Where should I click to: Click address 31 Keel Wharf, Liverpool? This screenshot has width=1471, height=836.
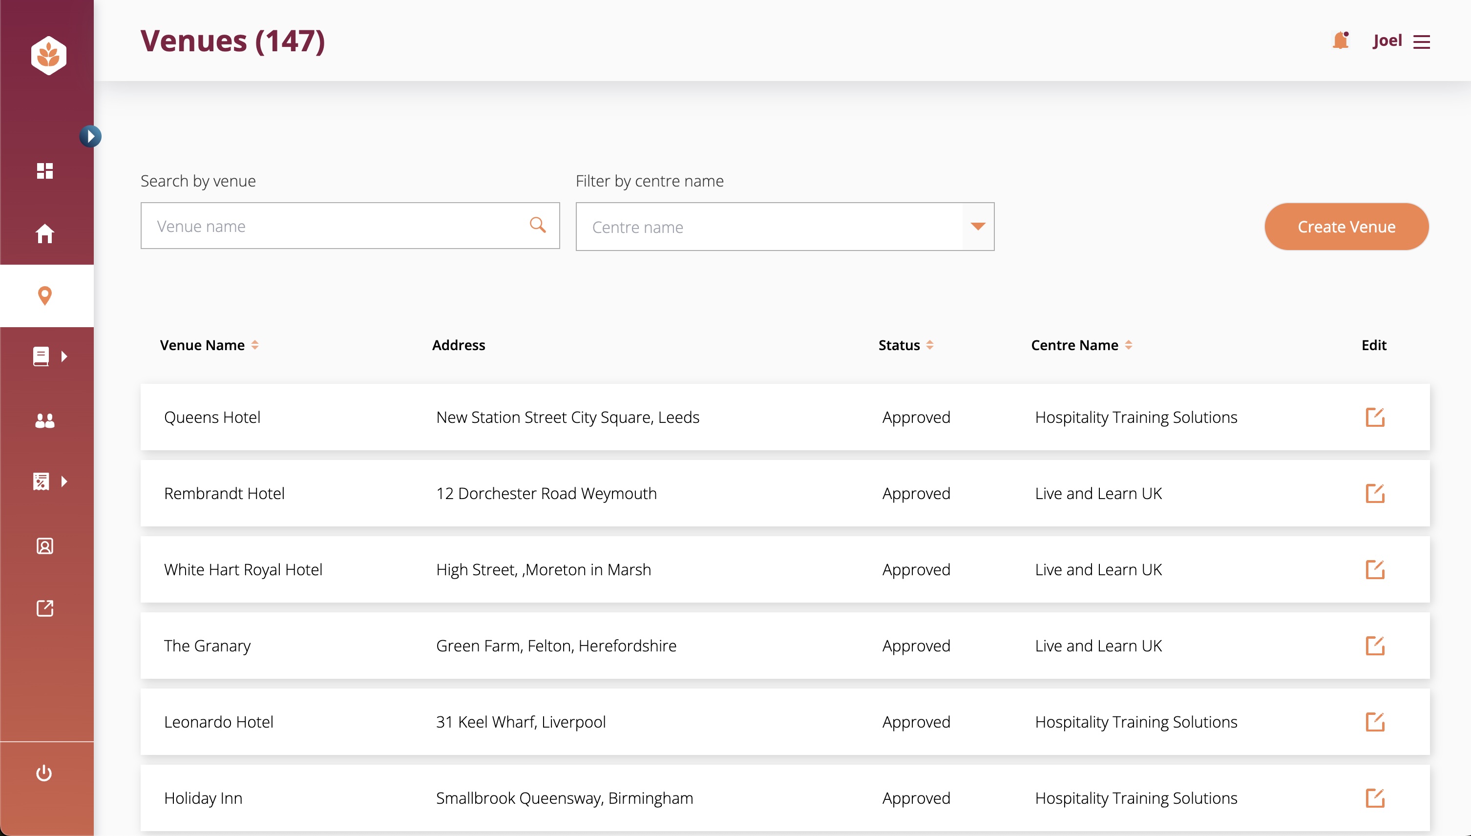pos(521,722)
